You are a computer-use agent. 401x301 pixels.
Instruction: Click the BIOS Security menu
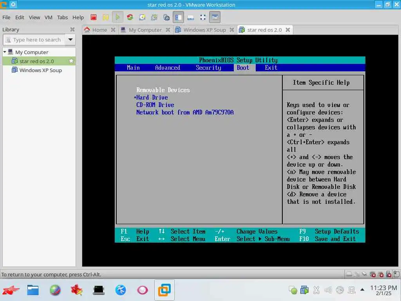(x=208, y=67)
